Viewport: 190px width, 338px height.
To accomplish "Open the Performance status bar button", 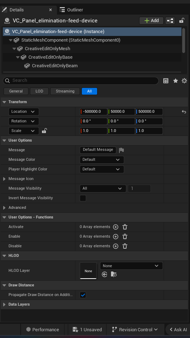I will (42, 329).
